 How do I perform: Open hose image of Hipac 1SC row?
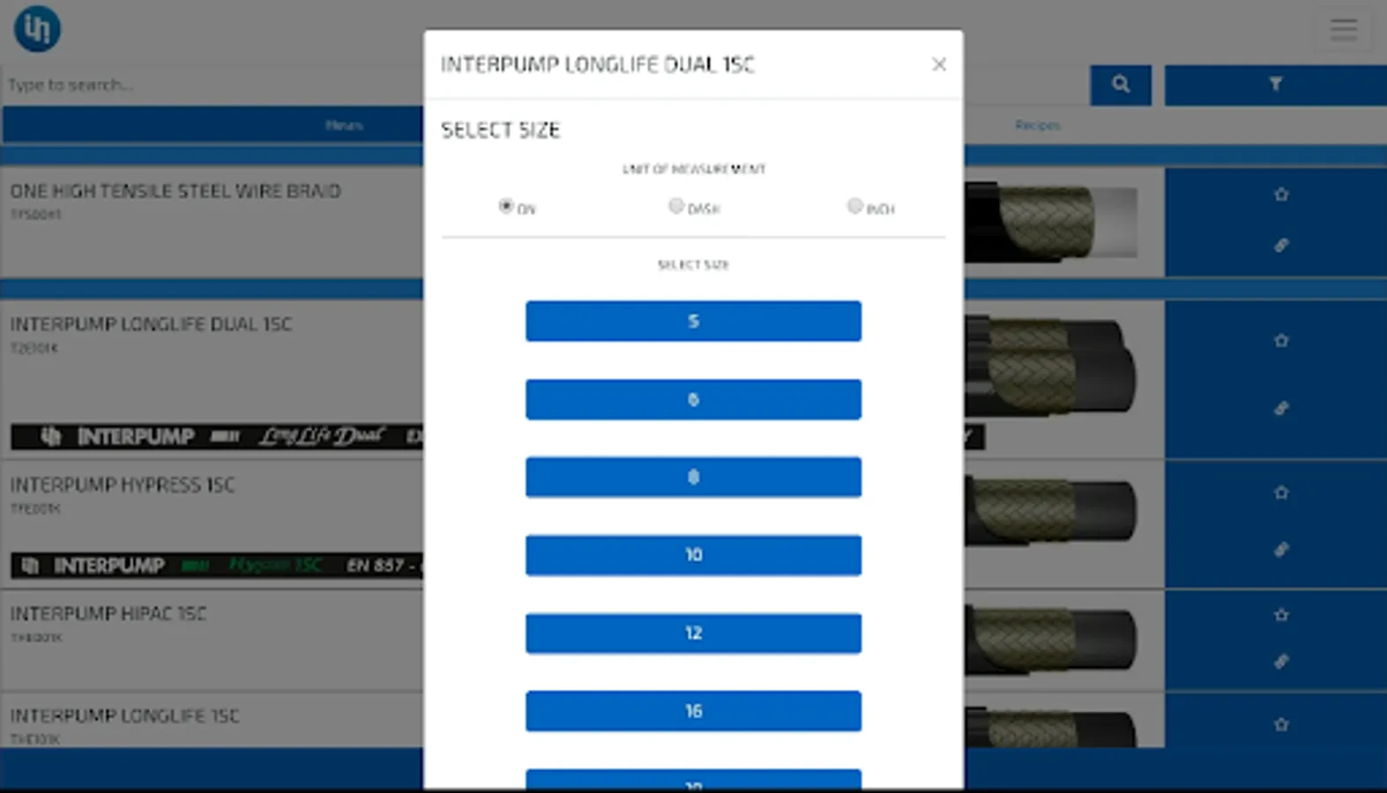(x=1051, y=640)
